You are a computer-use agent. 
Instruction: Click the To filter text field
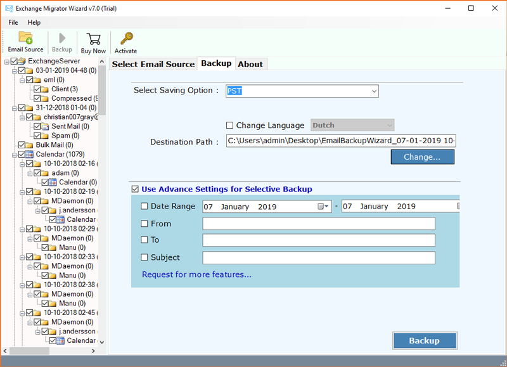point(319,240)
